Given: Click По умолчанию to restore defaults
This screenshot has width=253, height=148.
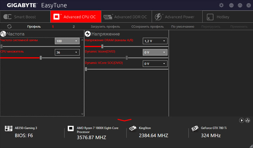Looking at the screenshot, I should tap(183, 27).
